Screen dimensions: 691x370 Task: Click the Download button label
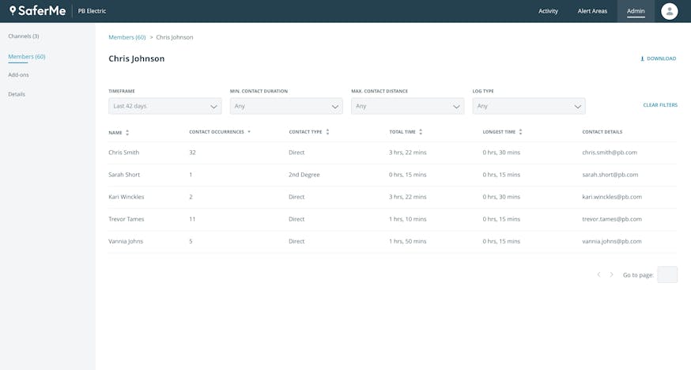point(661,59)
